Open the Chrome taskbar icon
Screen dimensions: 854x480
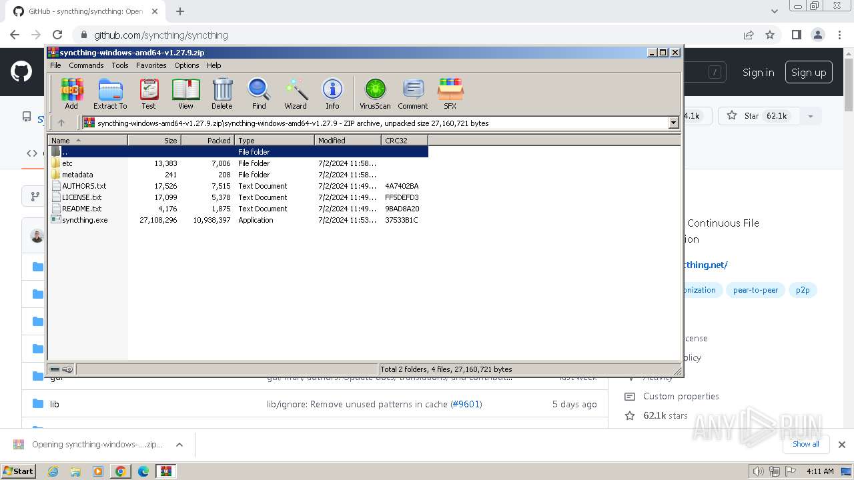(120, 471)
